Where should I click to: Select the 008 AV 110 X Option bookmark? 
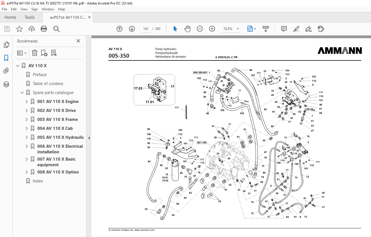58,172
